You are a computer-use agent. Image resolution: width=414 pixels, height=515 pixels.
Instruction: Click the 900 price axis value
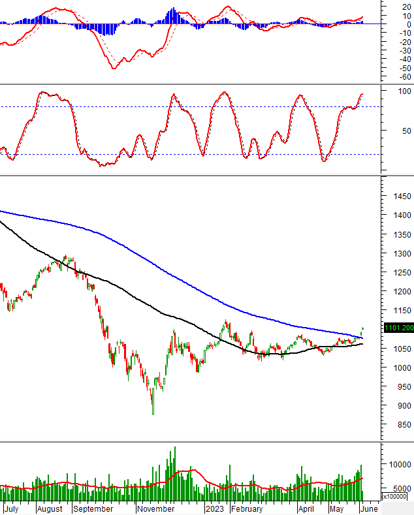click(x=404, y=406)
